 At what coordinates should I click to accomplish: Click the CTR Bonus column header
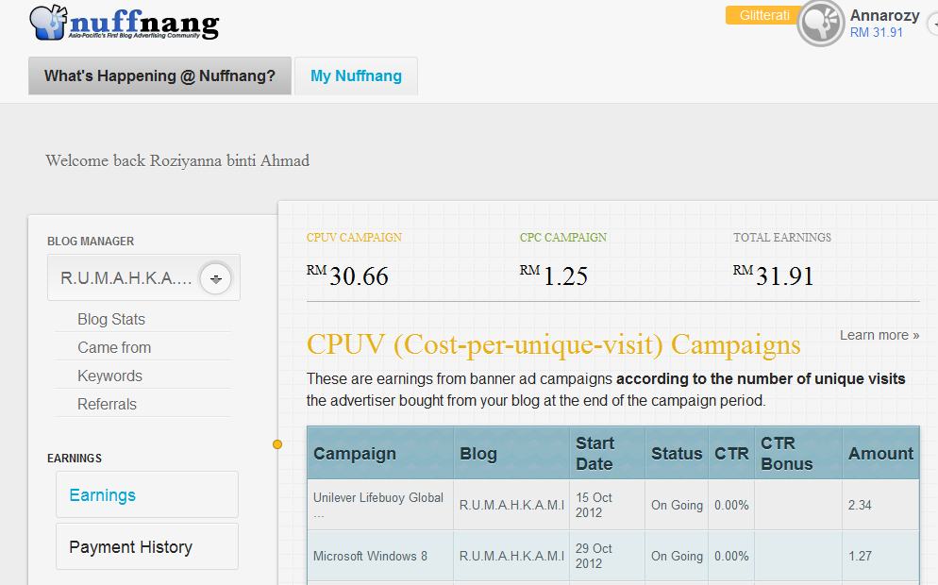(798, 453)
